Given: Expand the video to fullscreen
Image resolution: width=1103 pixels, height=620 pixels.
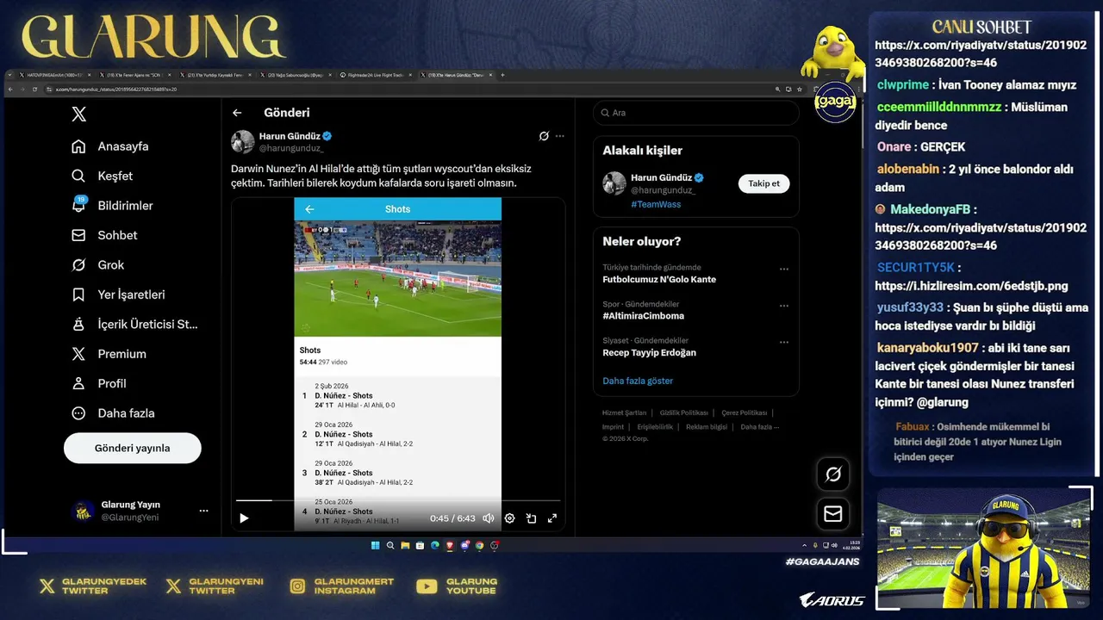Looking at the screenshot, I should click(x=552, y=518).
